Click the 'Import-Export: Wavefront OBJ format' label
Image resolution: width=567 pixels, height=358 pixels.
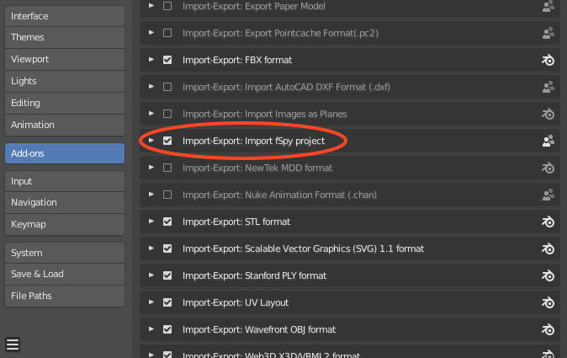(259, 329)
